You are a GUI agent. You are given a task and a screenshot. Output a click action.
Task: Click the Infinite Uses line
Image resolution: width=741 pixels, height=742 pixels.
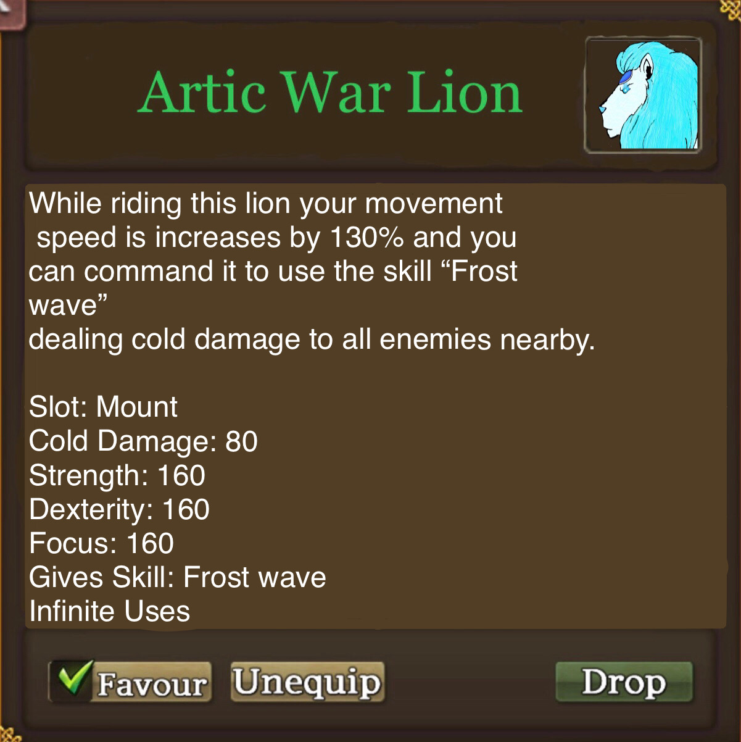pos(109,611)
